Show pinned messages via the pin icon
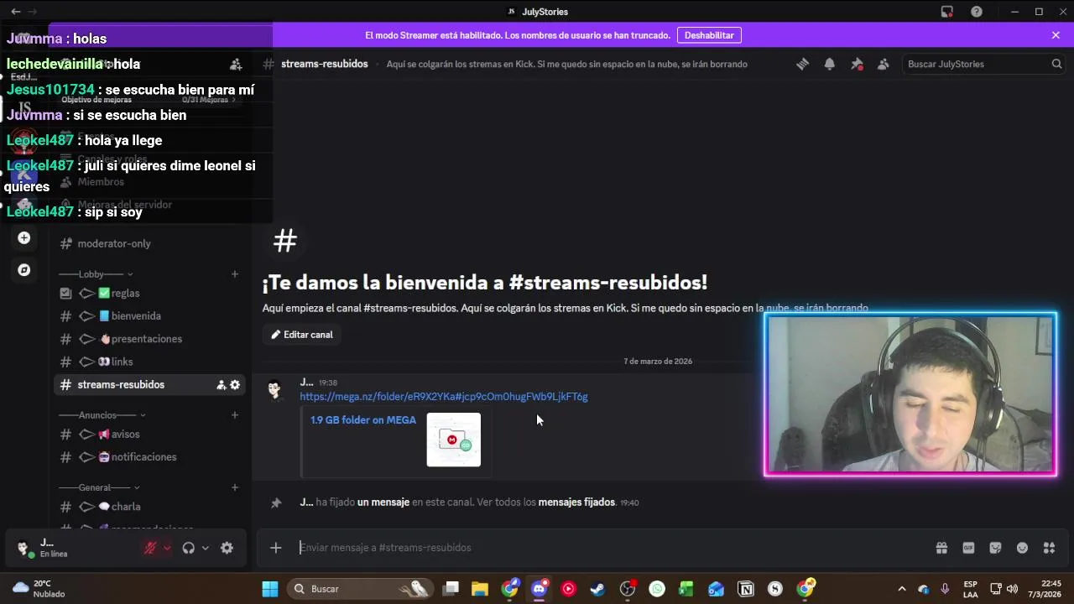 857,64
